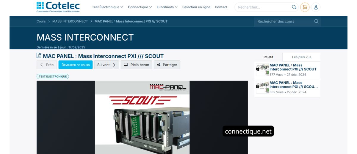Expand the Test Électronique menu
The image size is (357, 154).
click(107, 7)
